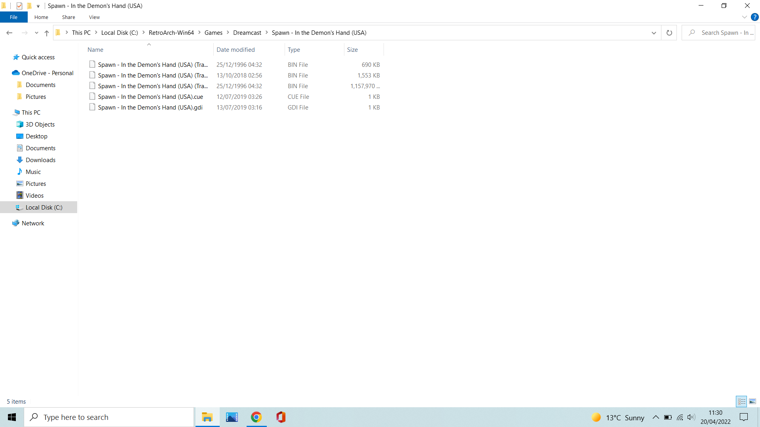
Task: Click Local Disk (C:) in breadcrumb
Action: [120, 33]
